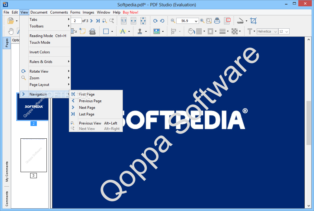Expand the shape tool dropdown arrow
Screen dimensions: 314x211
click(112, 31)
